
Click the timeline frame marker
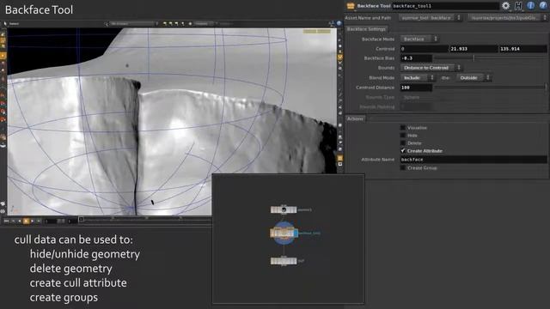(81, 220)
